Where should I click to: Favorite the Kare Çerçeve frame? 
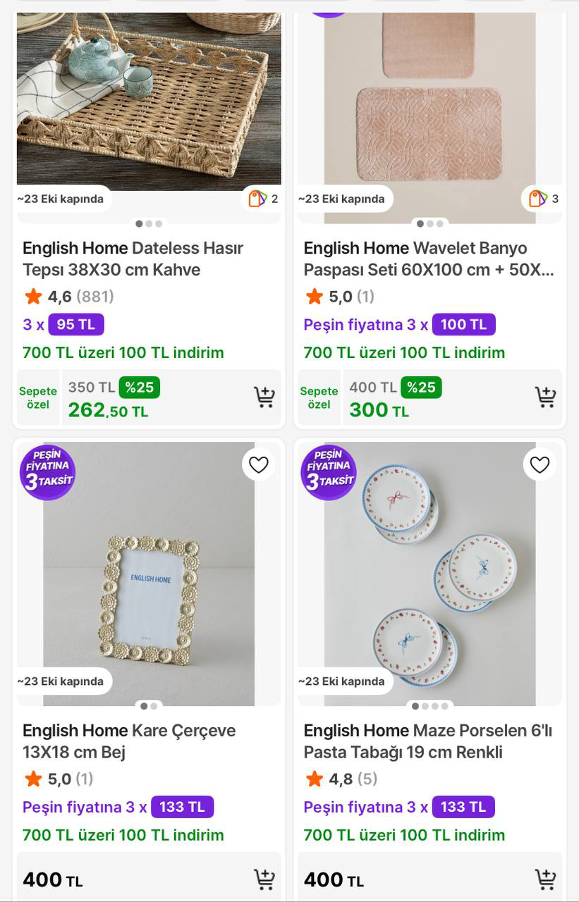coord(259,465)
